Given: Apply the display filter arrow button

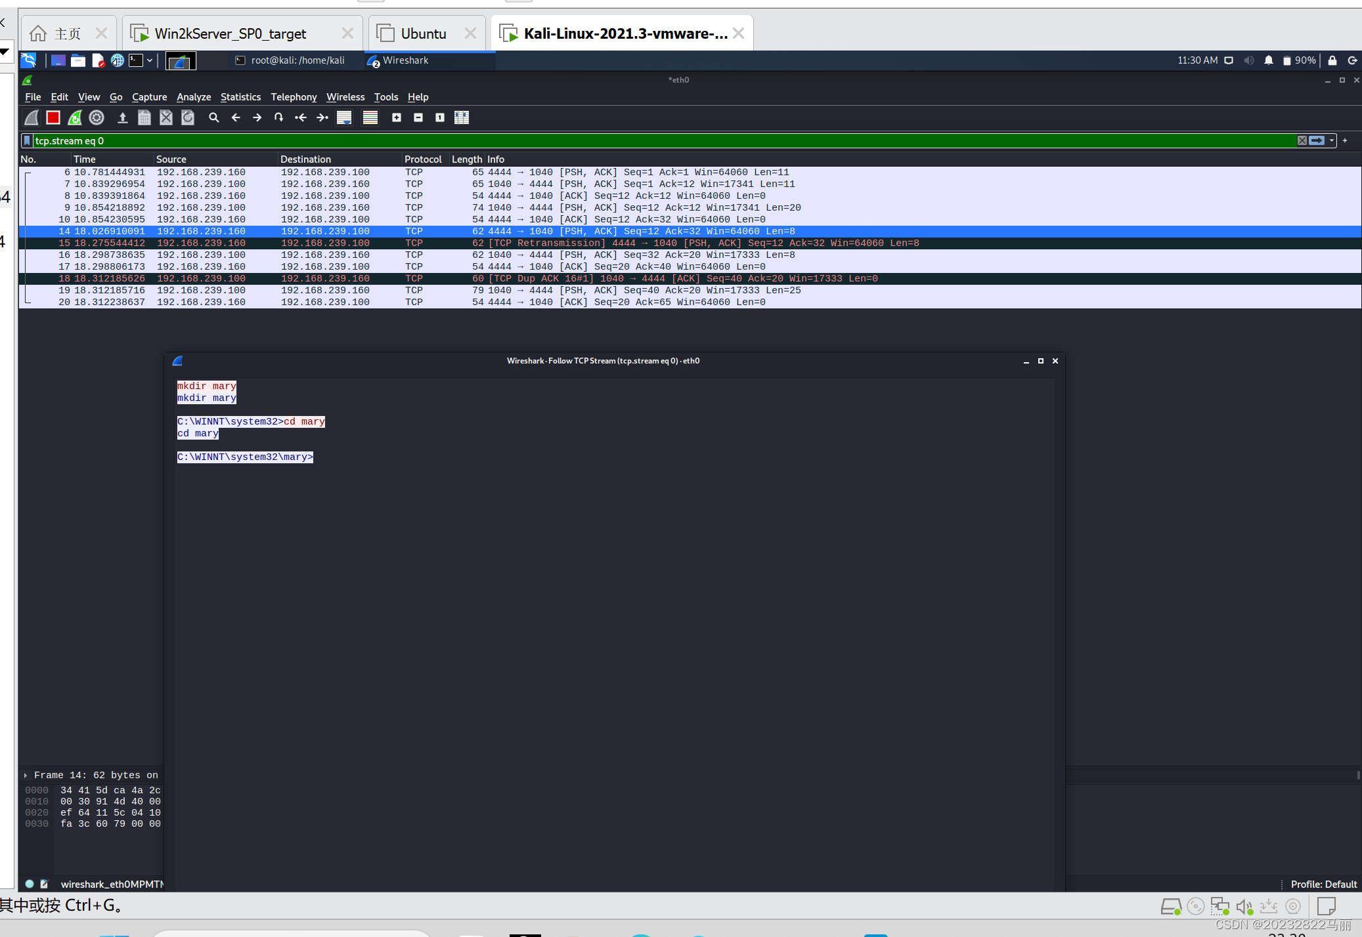Looking at the screenshot, I should (x=1317, y=140).
